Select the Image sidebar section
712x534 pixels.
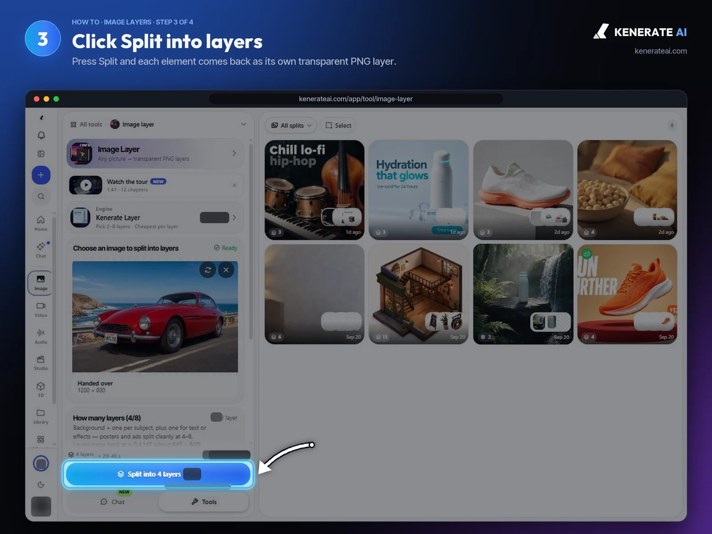[x=40, y=283]
